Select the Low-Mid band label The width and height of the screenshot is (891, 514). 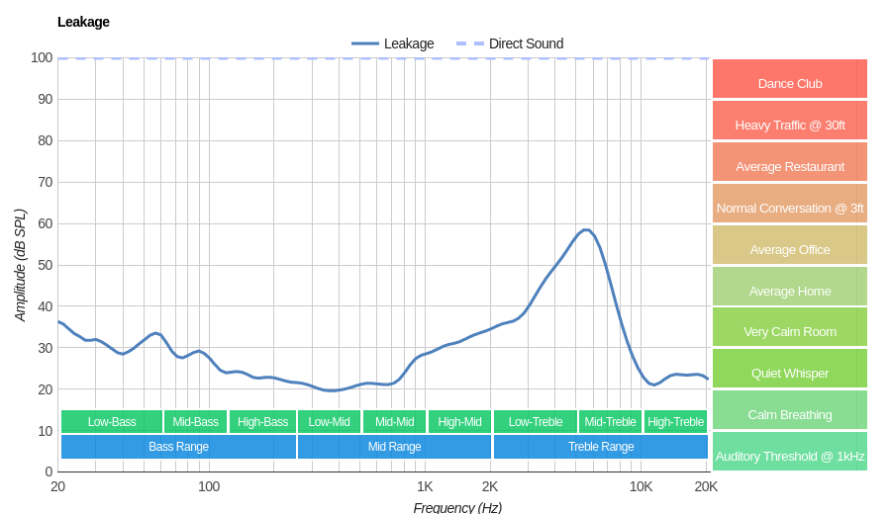pyautogui.click(x=329, y=422)
